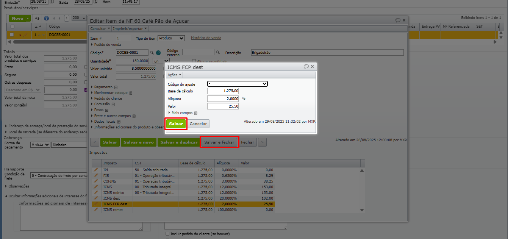Click the red x delete icon on the DOCES-0001 row

tap(20, 35)
